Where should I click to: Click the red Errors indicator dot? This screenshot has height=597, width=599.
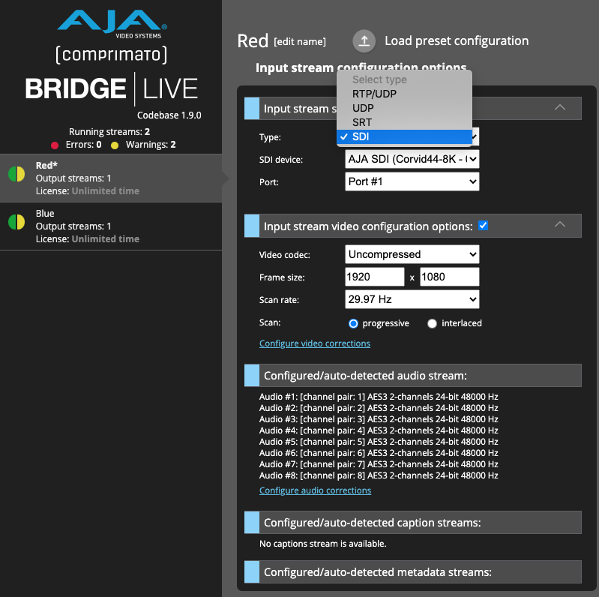pos(55,145)
